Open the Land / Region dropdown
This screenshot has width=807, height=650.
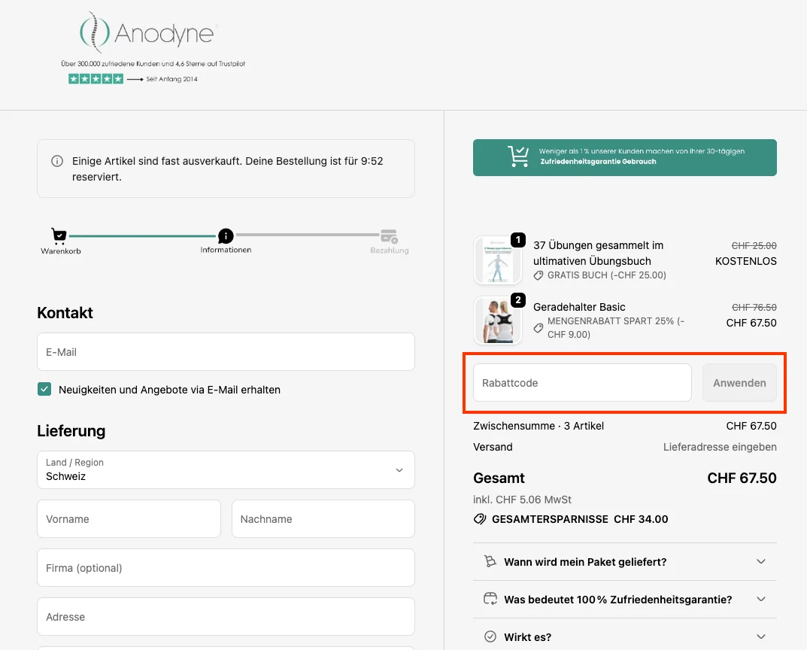(226, 469)
